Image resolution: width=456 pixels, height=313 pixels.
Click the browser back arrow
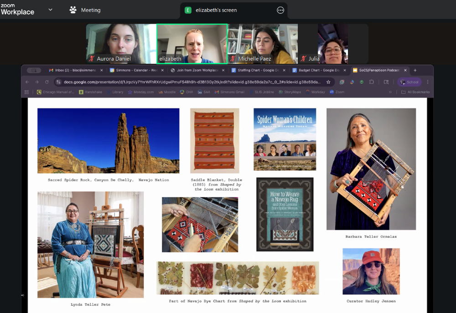[27, 82]
